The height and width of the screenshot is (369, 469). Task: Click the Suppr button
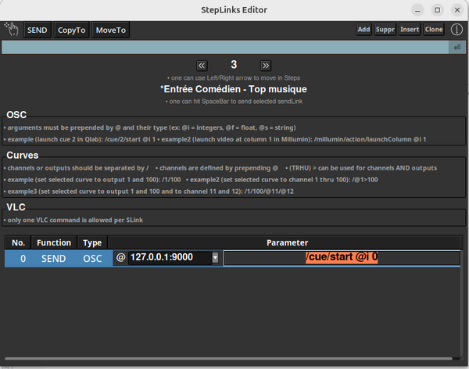[385, 30]
